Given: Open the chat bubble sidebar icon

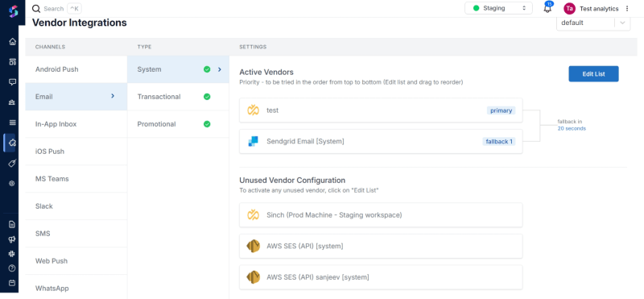Looking at the screenshot, I should [x=12, y=82].
